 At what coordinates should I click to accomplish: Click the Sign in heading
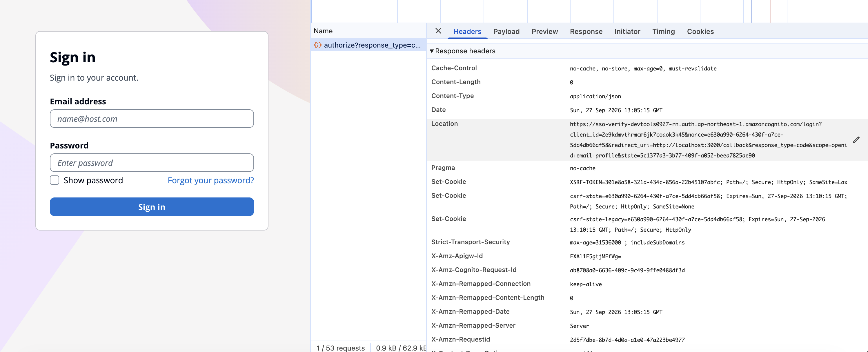tap(72, 57)
